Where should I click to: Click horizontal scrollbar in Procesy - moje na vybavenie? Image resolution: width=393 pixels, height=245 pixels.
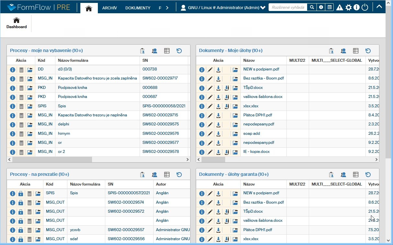[52, 160]
